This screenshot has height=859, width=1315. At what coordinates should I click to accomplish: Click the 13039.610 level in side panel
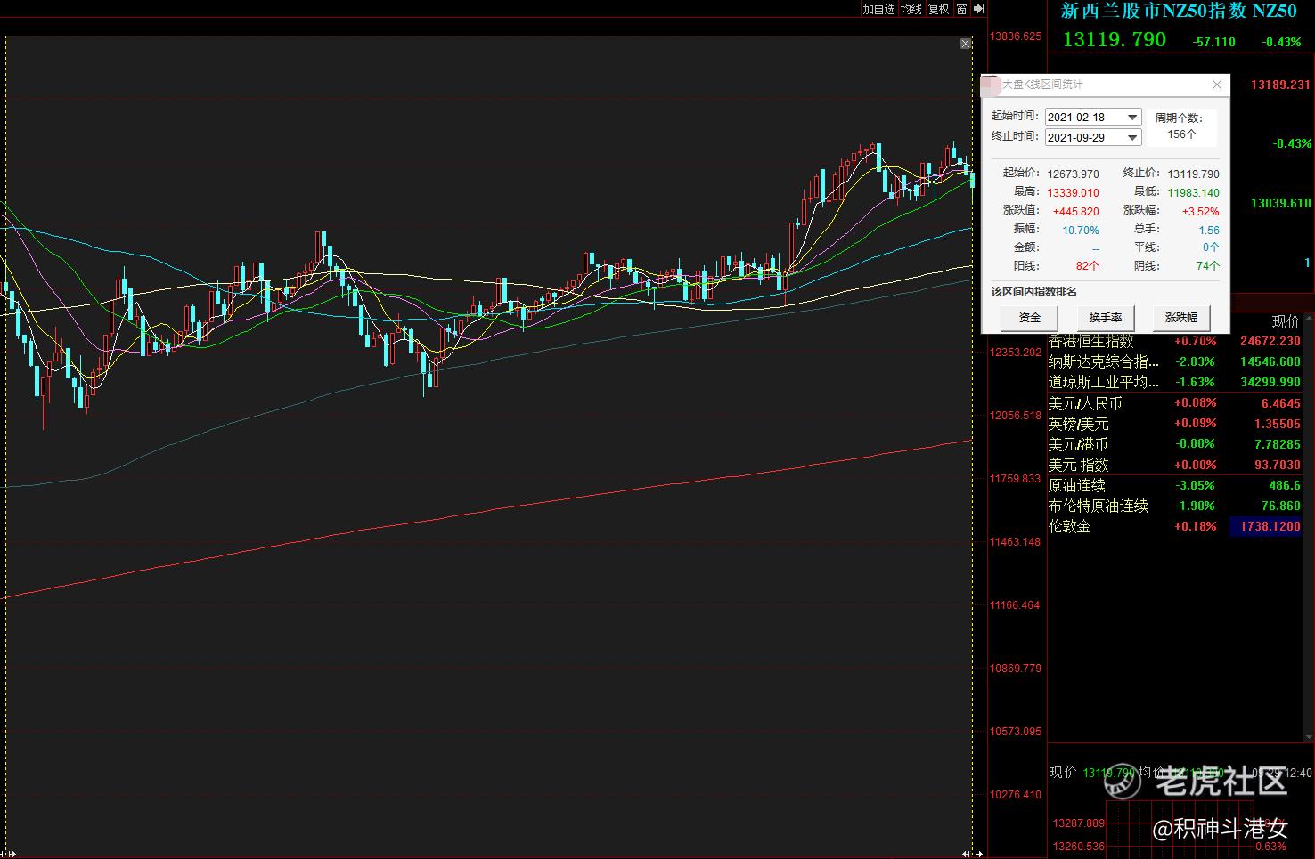click(x=1281, y=203)
